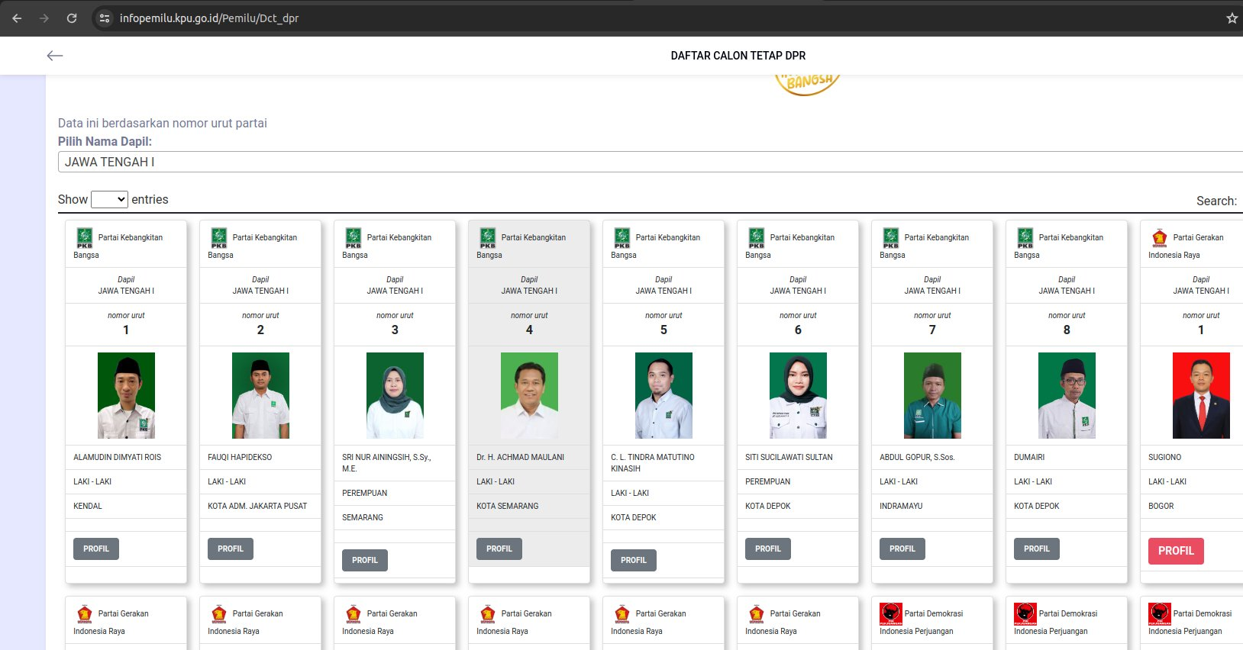Screen dimensions: 1243x650
Task: View profile of Dr. H. Achmad Maulani
Action: click(499, 549)
